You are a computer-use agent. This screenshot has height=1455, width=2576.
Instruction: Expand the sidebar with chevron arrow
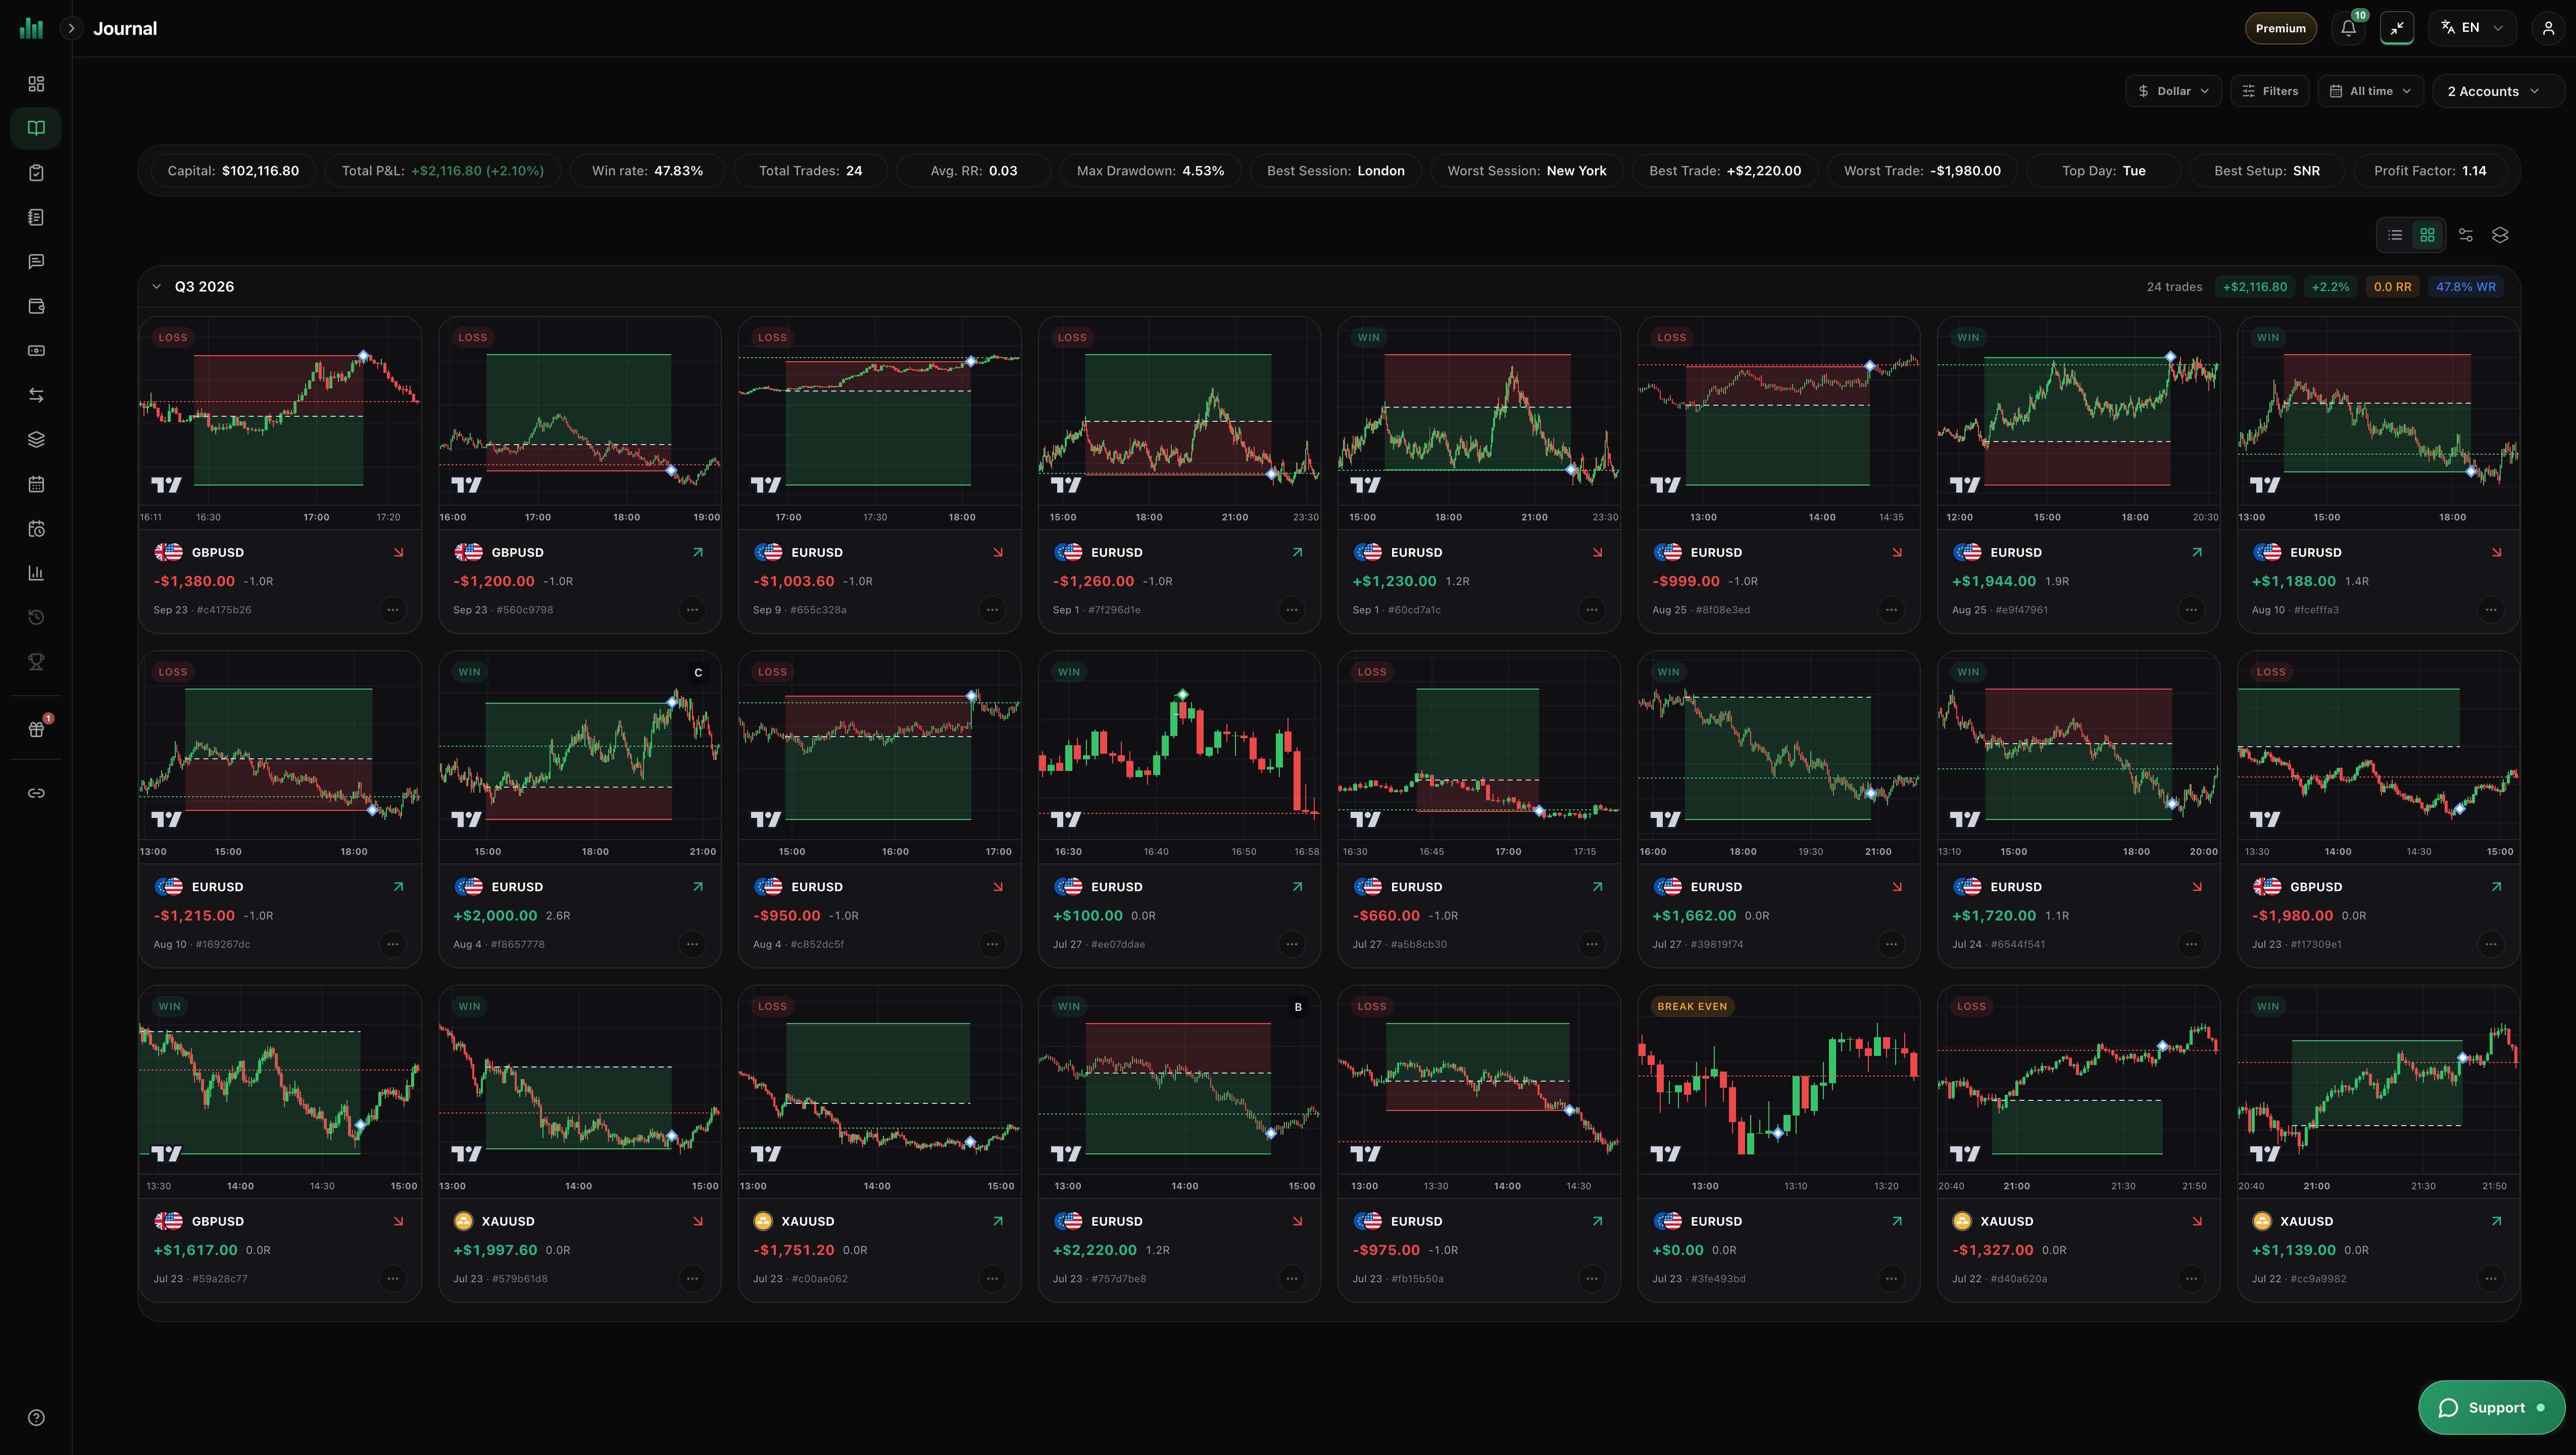(x=71, y=28)
